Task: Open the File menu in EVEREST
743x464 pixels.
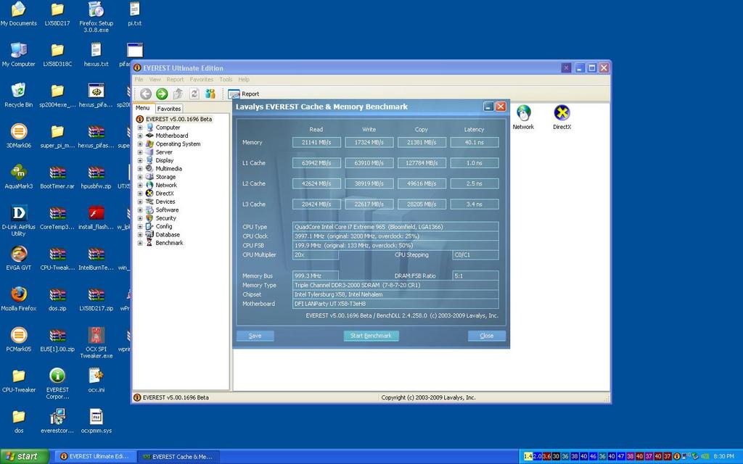Action: coord(139,80)
